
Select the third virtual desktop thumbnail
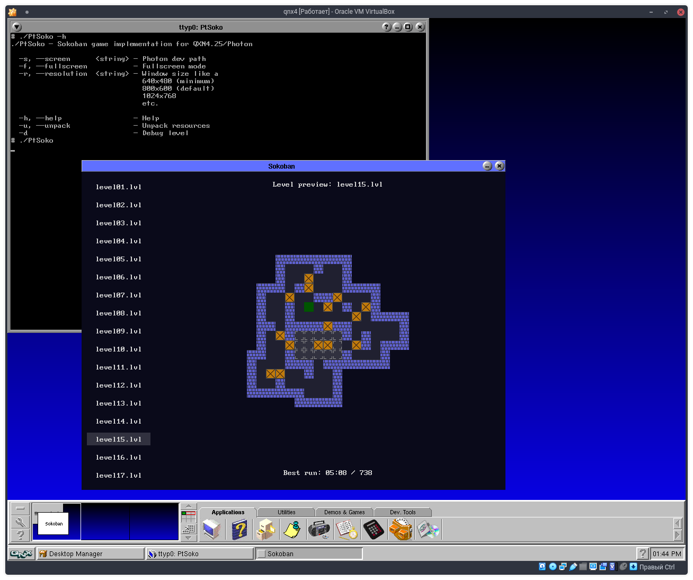click(x=154, y=522)
